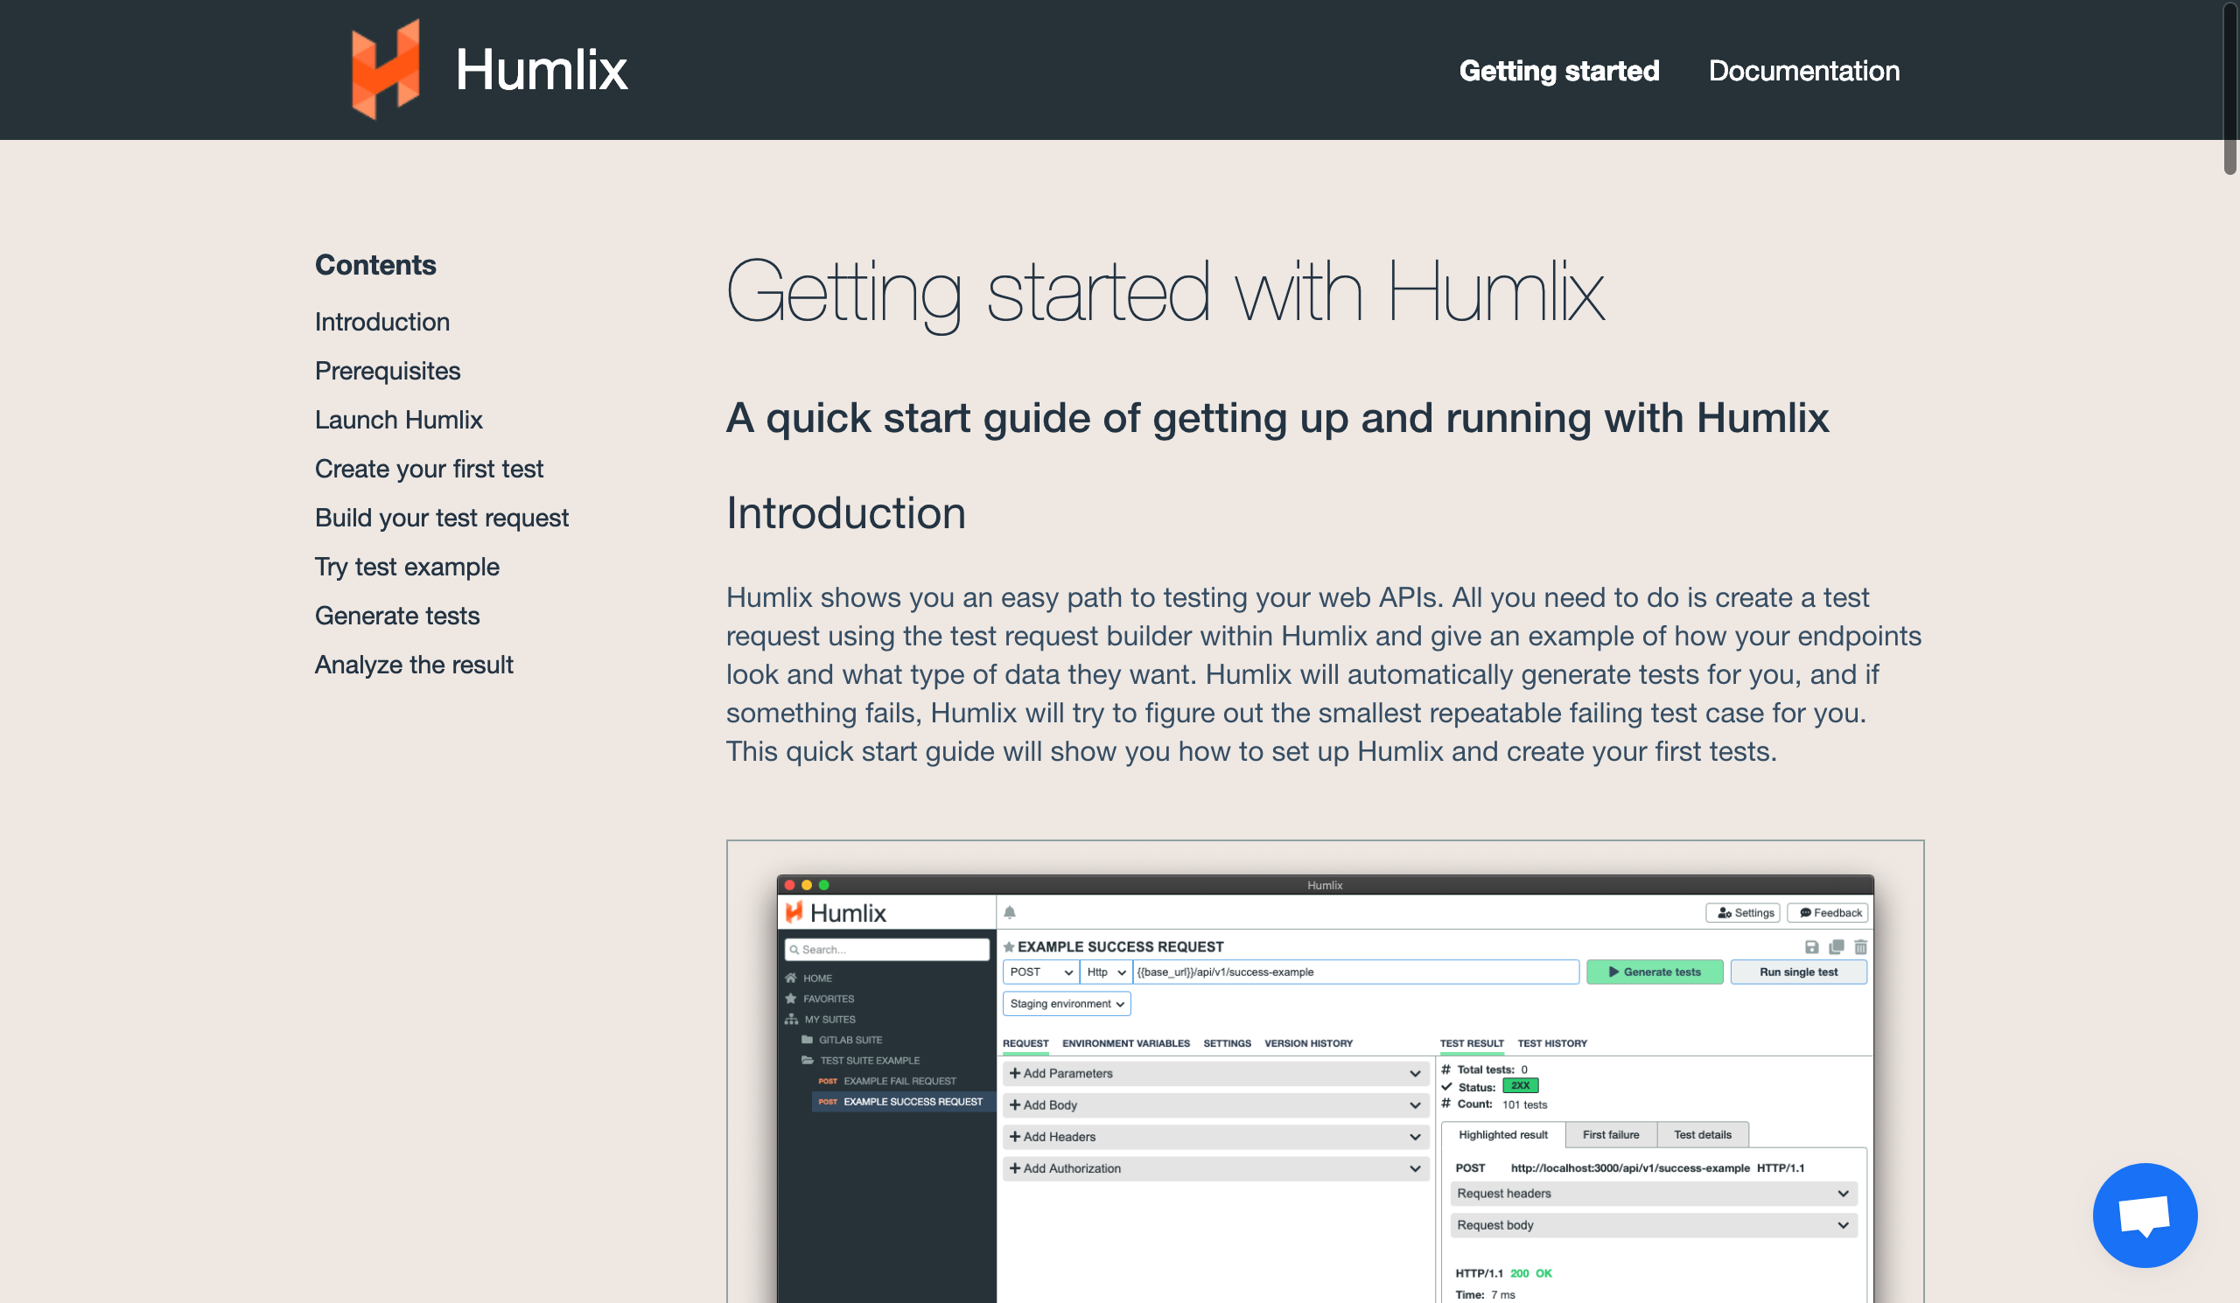The height and width of the screenshot is (1303, 2240).
Task: Go to Prerequisites in Contents
Action: (x=388, y=371)
